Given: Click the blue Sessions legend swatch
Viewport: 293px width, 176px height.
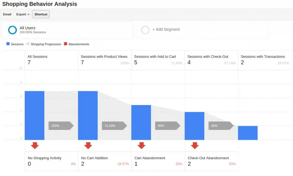Looking at the screenshot, I should pyautogui.click(x=8, y=44).
